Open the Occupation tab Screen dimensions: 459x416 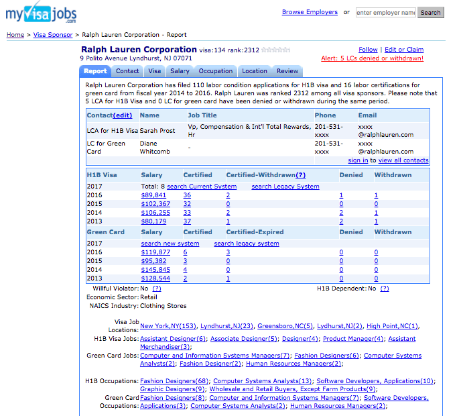point(216,71)
